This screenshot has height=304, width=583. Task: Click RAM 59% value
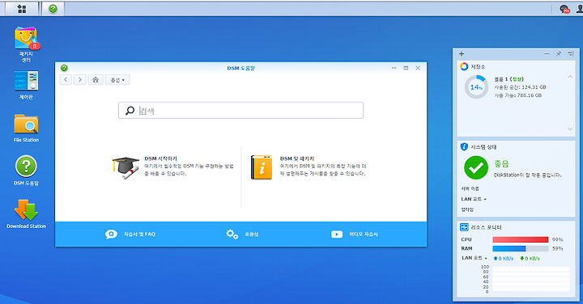557,248
